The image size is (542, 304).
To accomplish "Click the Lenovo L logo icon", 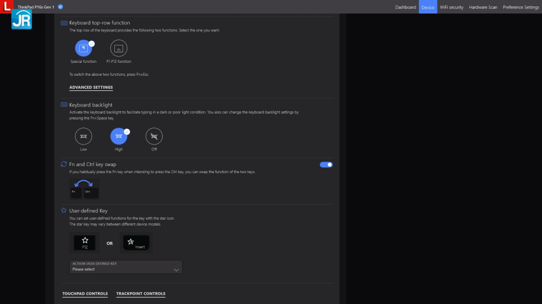I will (6, 6).
